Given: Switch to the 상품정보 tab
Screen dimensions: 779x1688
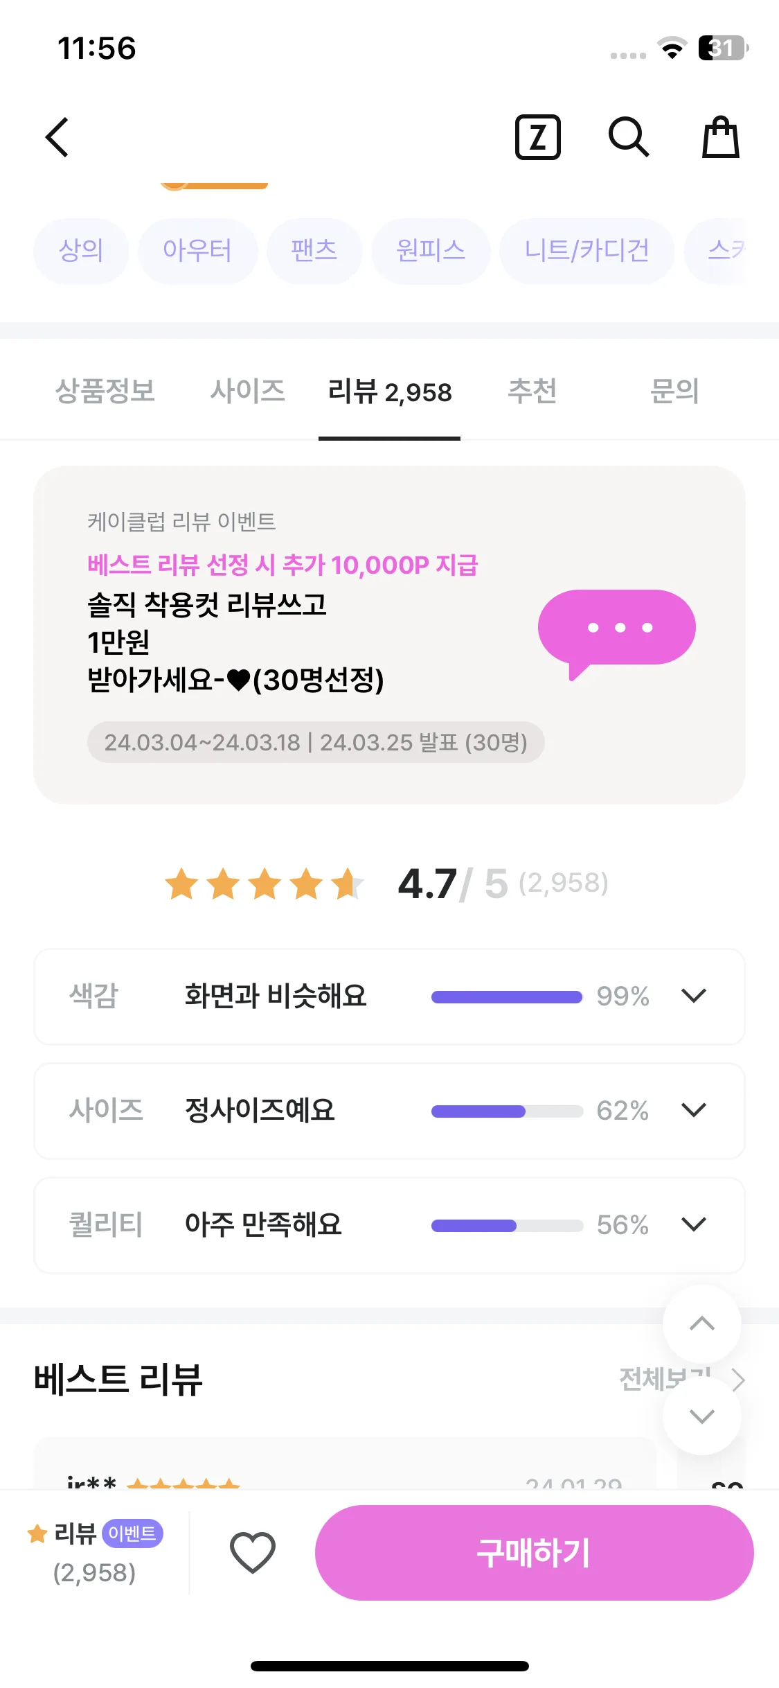Looking at the screenshot, I should [105, 391].
